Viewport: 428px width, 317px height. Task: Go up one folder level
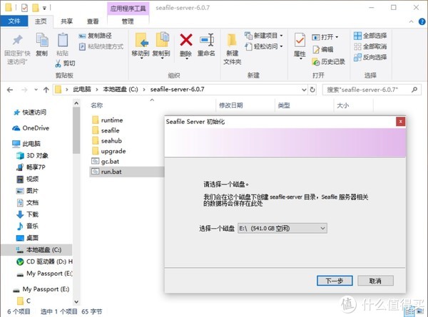(46, 90)
